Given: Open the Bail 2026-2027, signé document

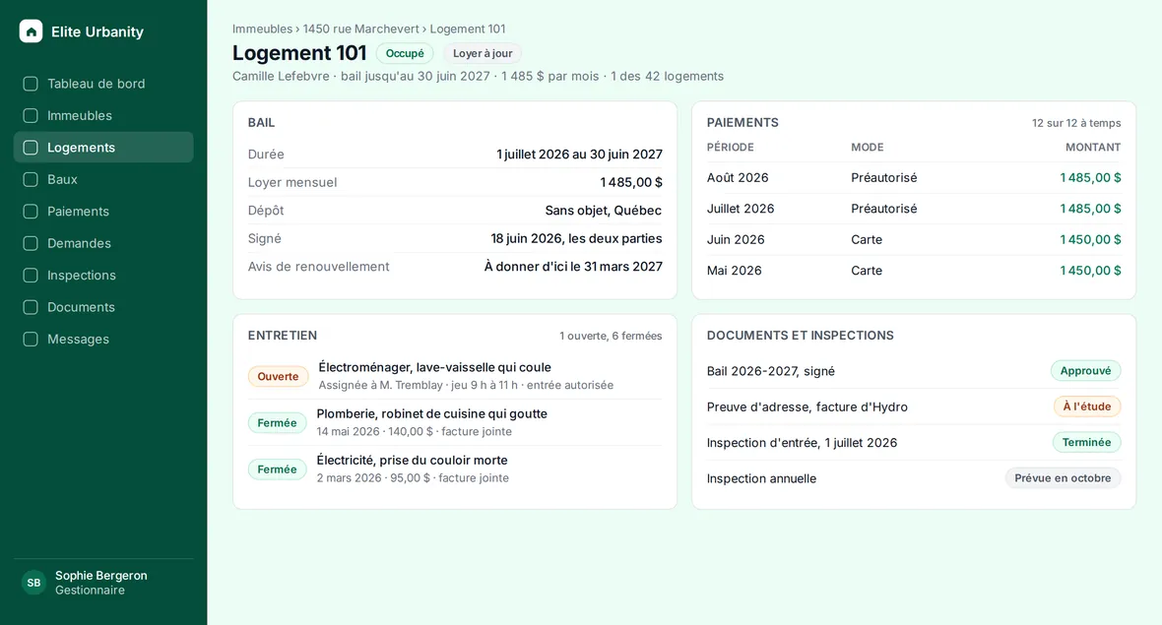Looking at the screenshot, I should point(771,371).
